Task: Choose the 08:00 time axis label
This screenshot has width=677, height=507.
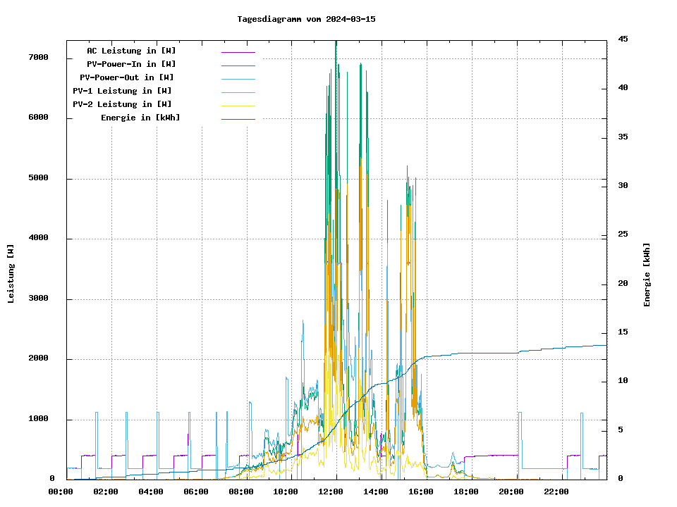Action: [x=240, y=492]
